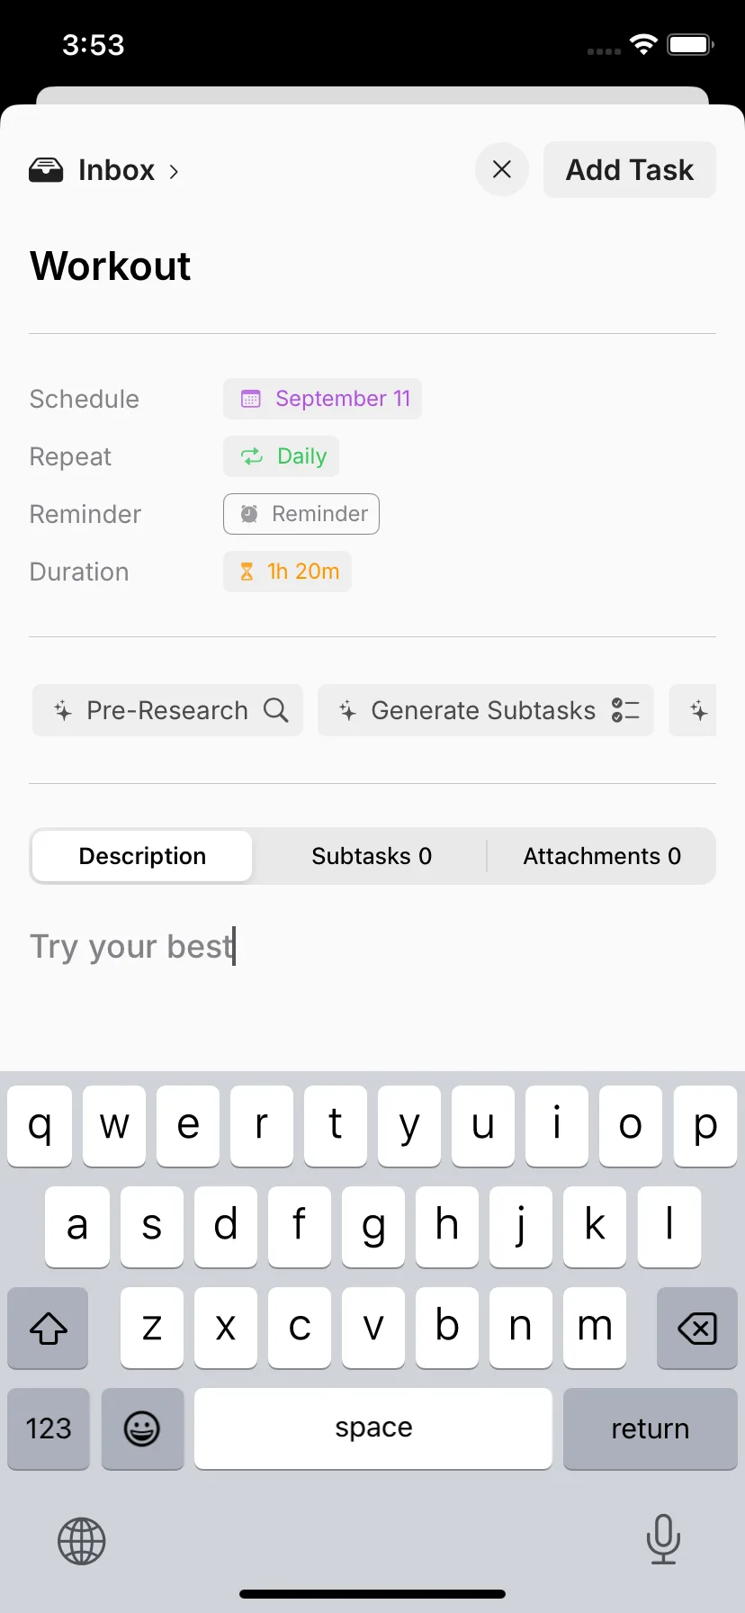Viewport: 745px width, 1613px height.
Task: Edit the Workout task title
Action: point(110,266)
